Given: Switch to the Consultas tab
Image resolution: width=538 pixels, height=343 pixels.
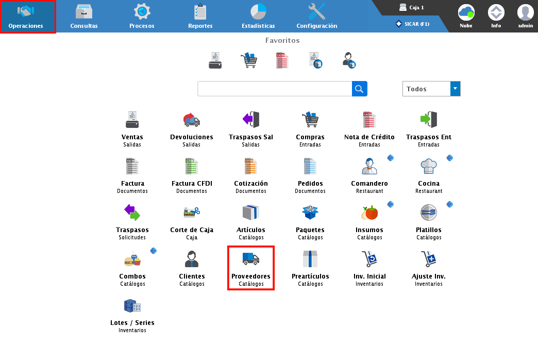Looking at the screenshot, I should (84, 17).
